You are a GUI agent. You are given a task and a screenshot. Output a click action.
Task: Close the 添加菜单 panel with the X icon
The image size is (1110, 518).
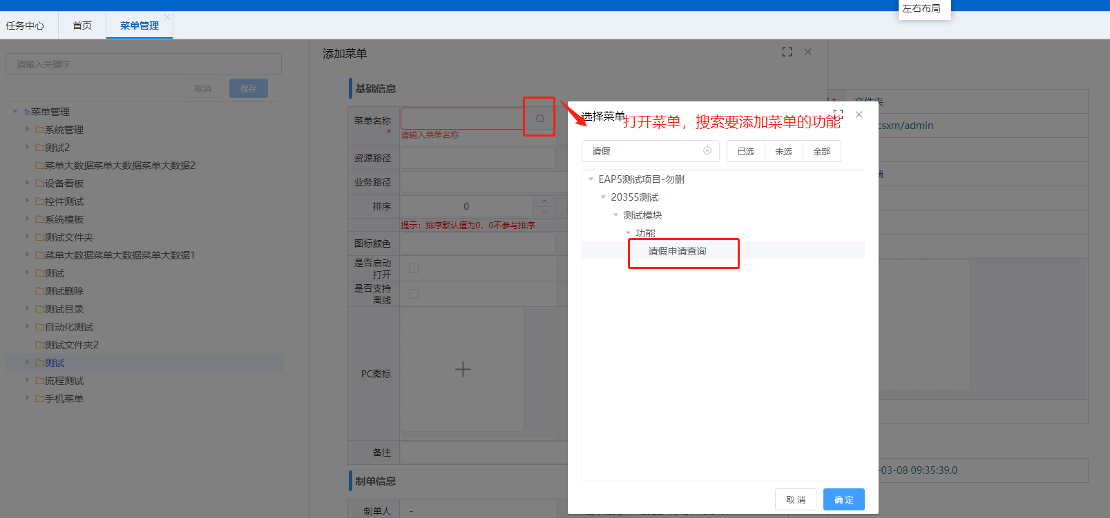coord(807,52)
